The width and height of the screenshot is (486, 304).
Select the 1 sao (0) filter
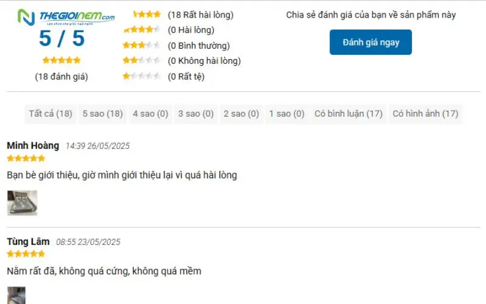[287, 114]
